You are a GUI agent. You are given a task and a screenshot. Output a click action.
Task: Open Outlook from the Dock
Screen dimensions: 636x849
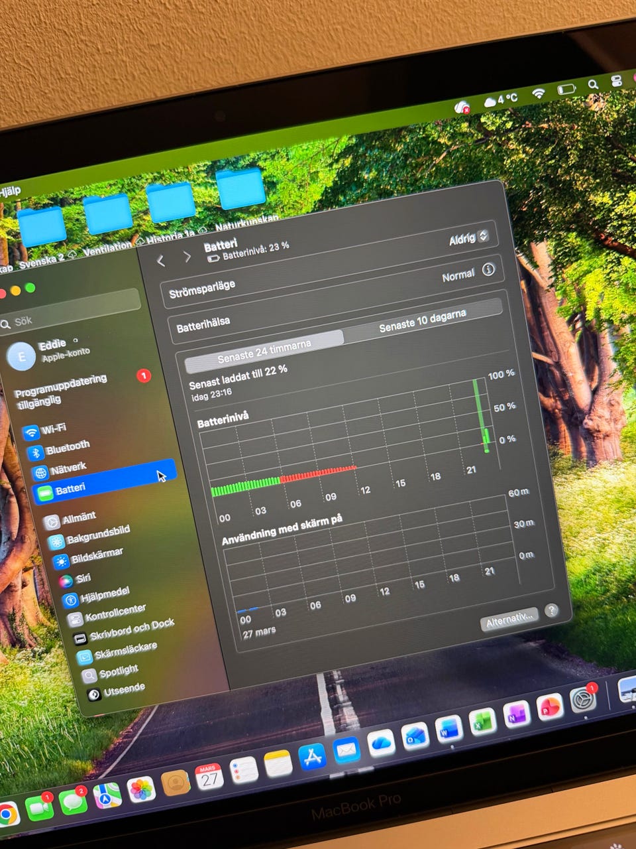[x=415, y=738]
